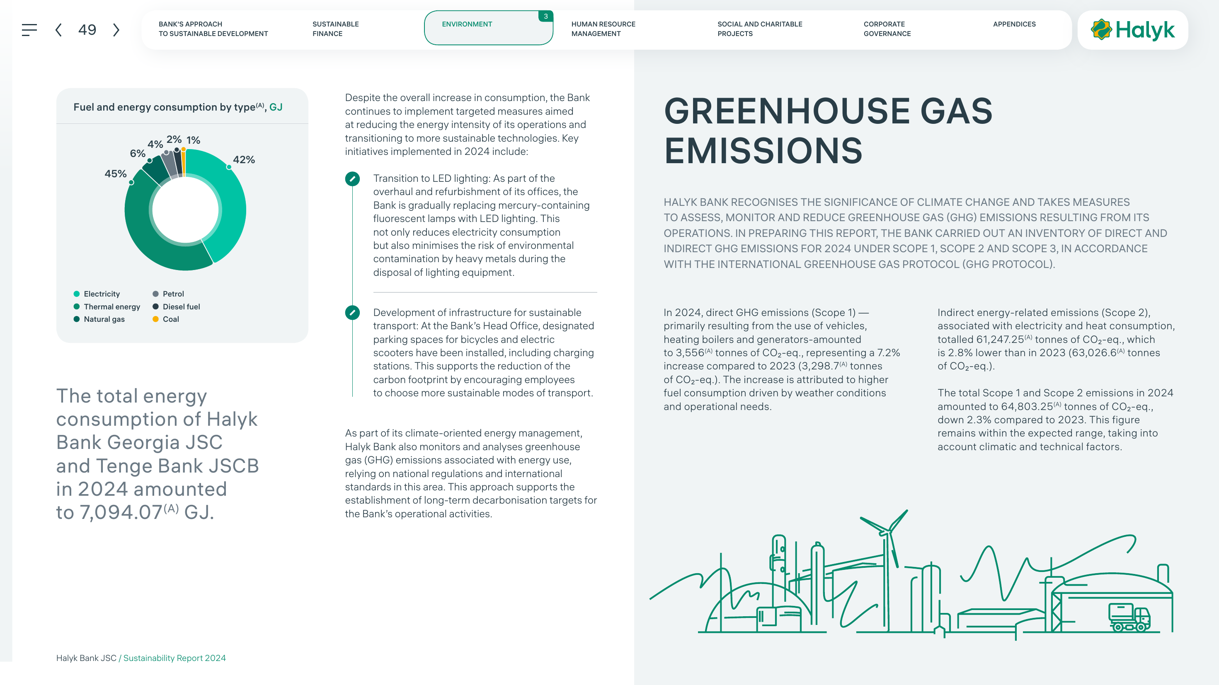This screenshot has width=1219, height=685.
Task: Click the 1% label on chart
Action: [x=193, y=140]
